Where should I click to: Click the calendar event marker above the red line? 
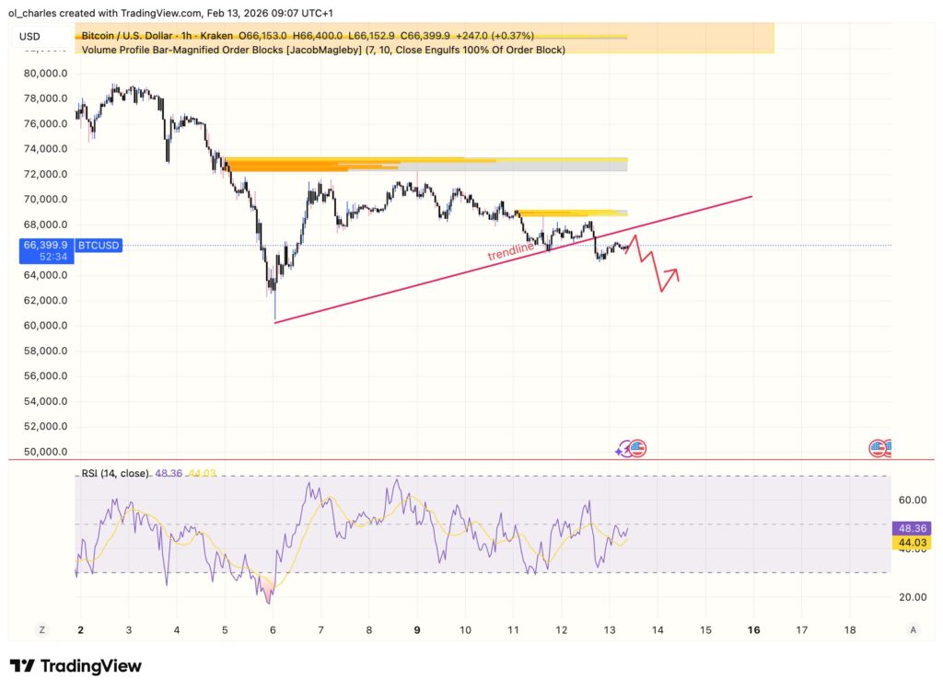[x=636, y=448]
